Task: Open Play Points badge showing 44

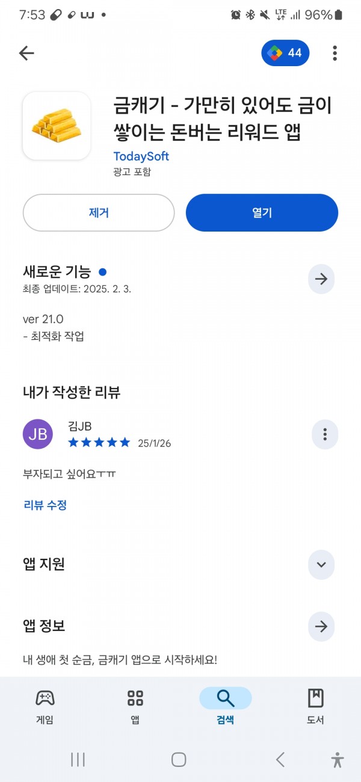Action: point(285,53)
